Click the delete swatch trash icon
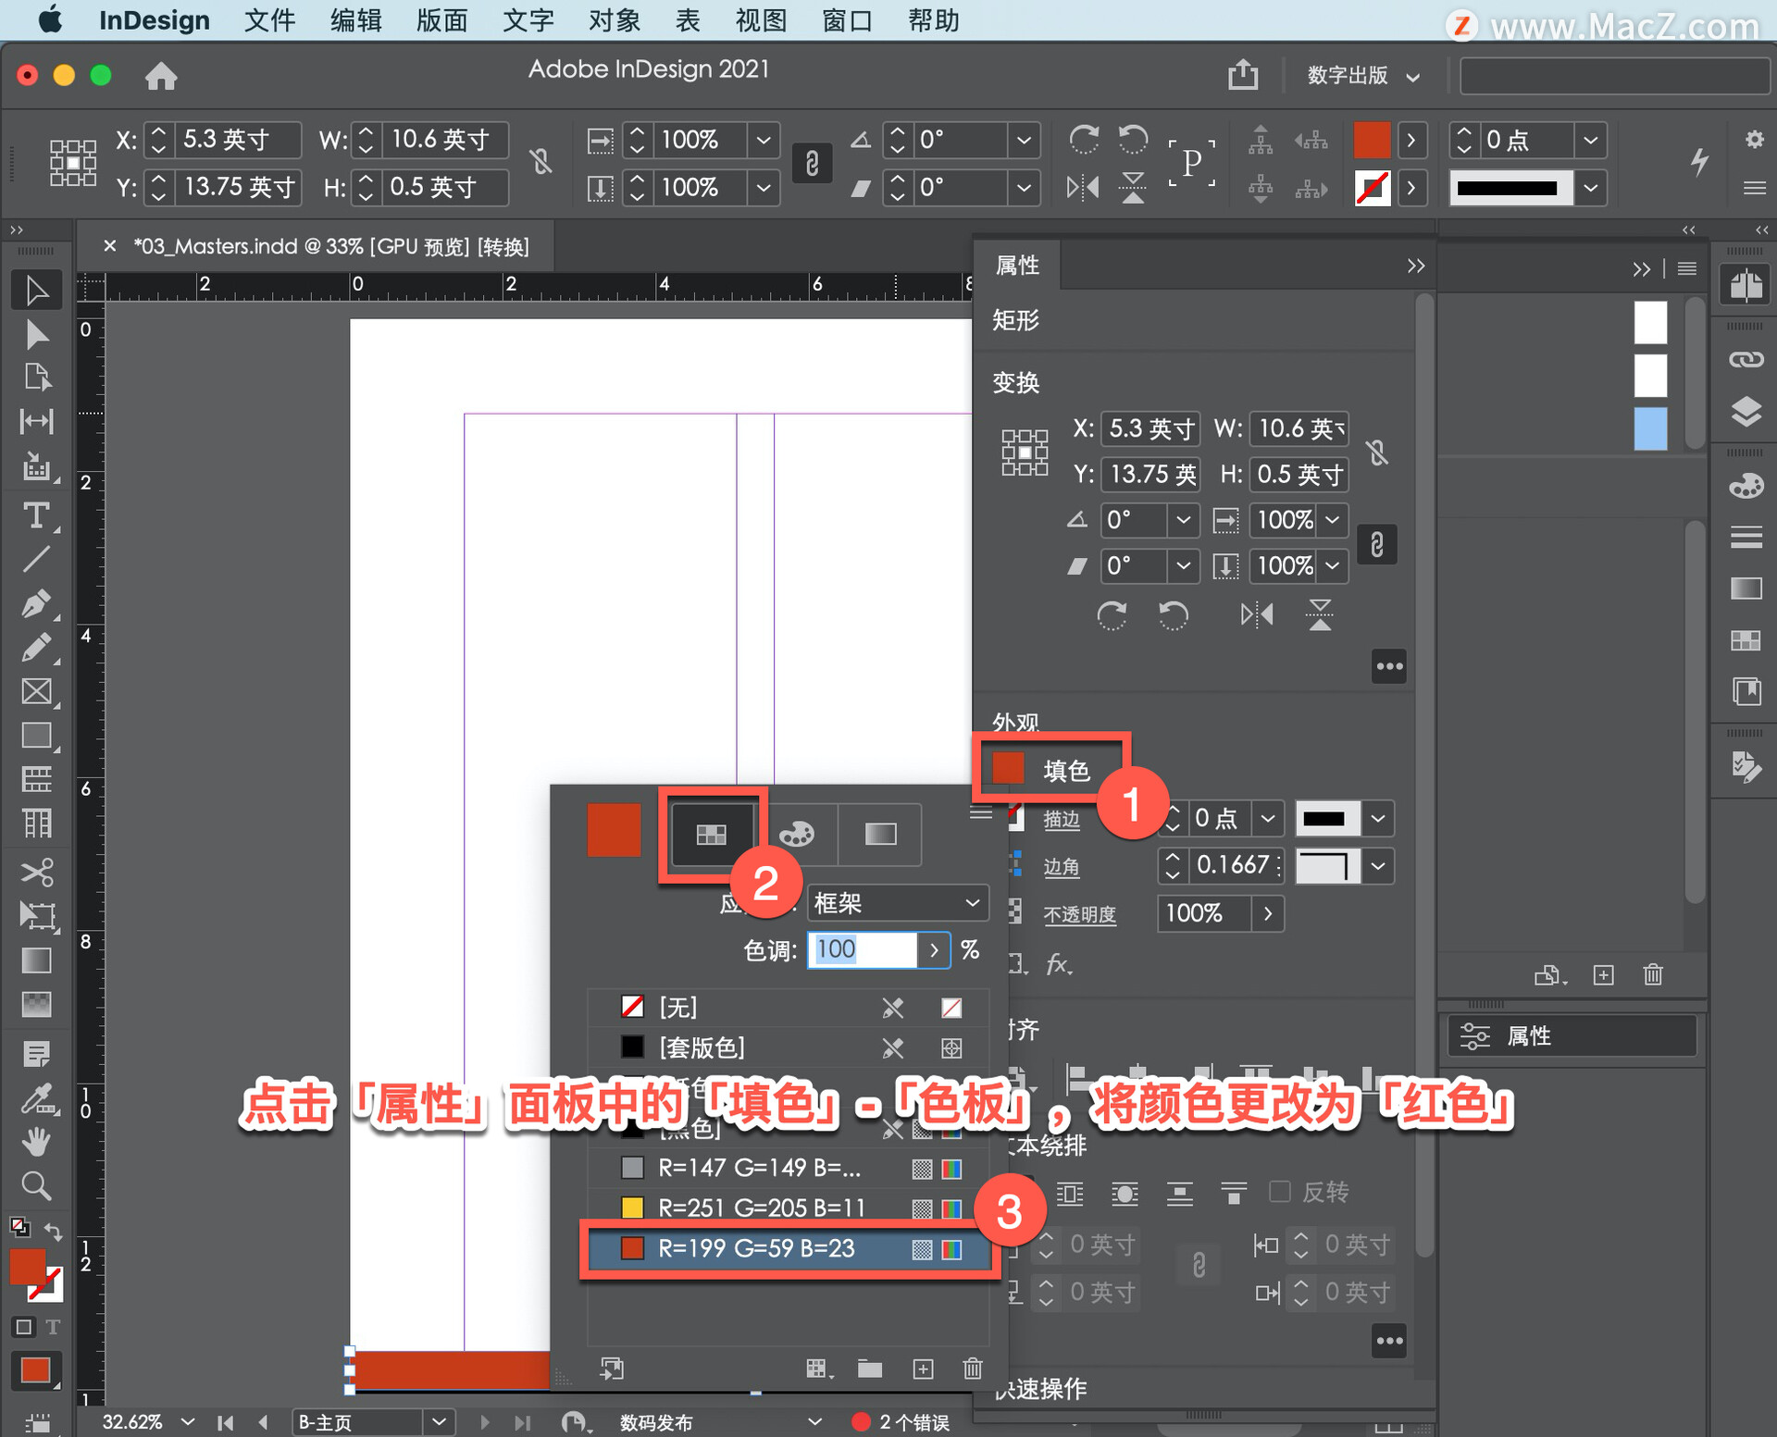This screenshot has height=1437, width=1777. 972,1369
